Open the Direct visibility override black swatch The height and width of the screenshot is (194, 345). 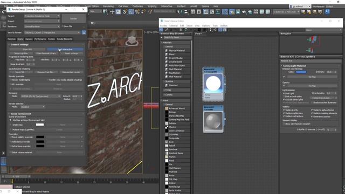tap(40, 137)
